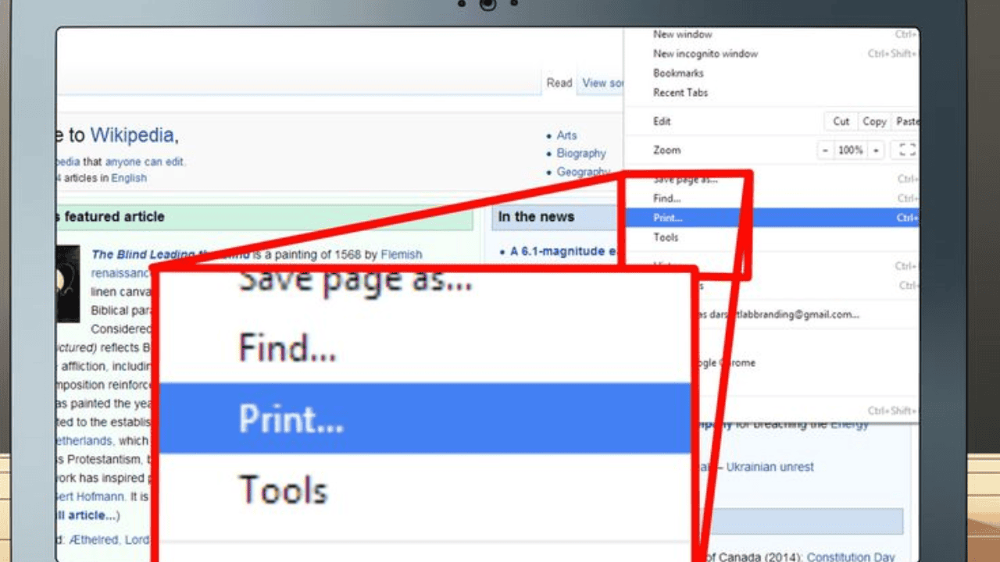Choose Save page as... in the menu
Screen dimensions: 1000x562
pyautogui.click(x=680, y=179)
